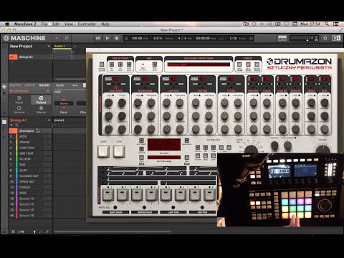Screen dimensions: 344x258
Task: Click the Maschine play transport button
Action: (x=107, y=38)
